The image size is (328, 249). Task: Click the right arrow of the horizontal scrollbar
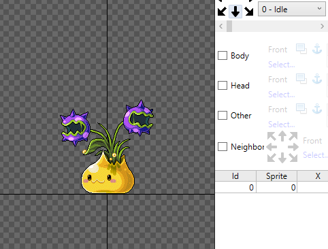pyautogui.click(x=322, y=27)
